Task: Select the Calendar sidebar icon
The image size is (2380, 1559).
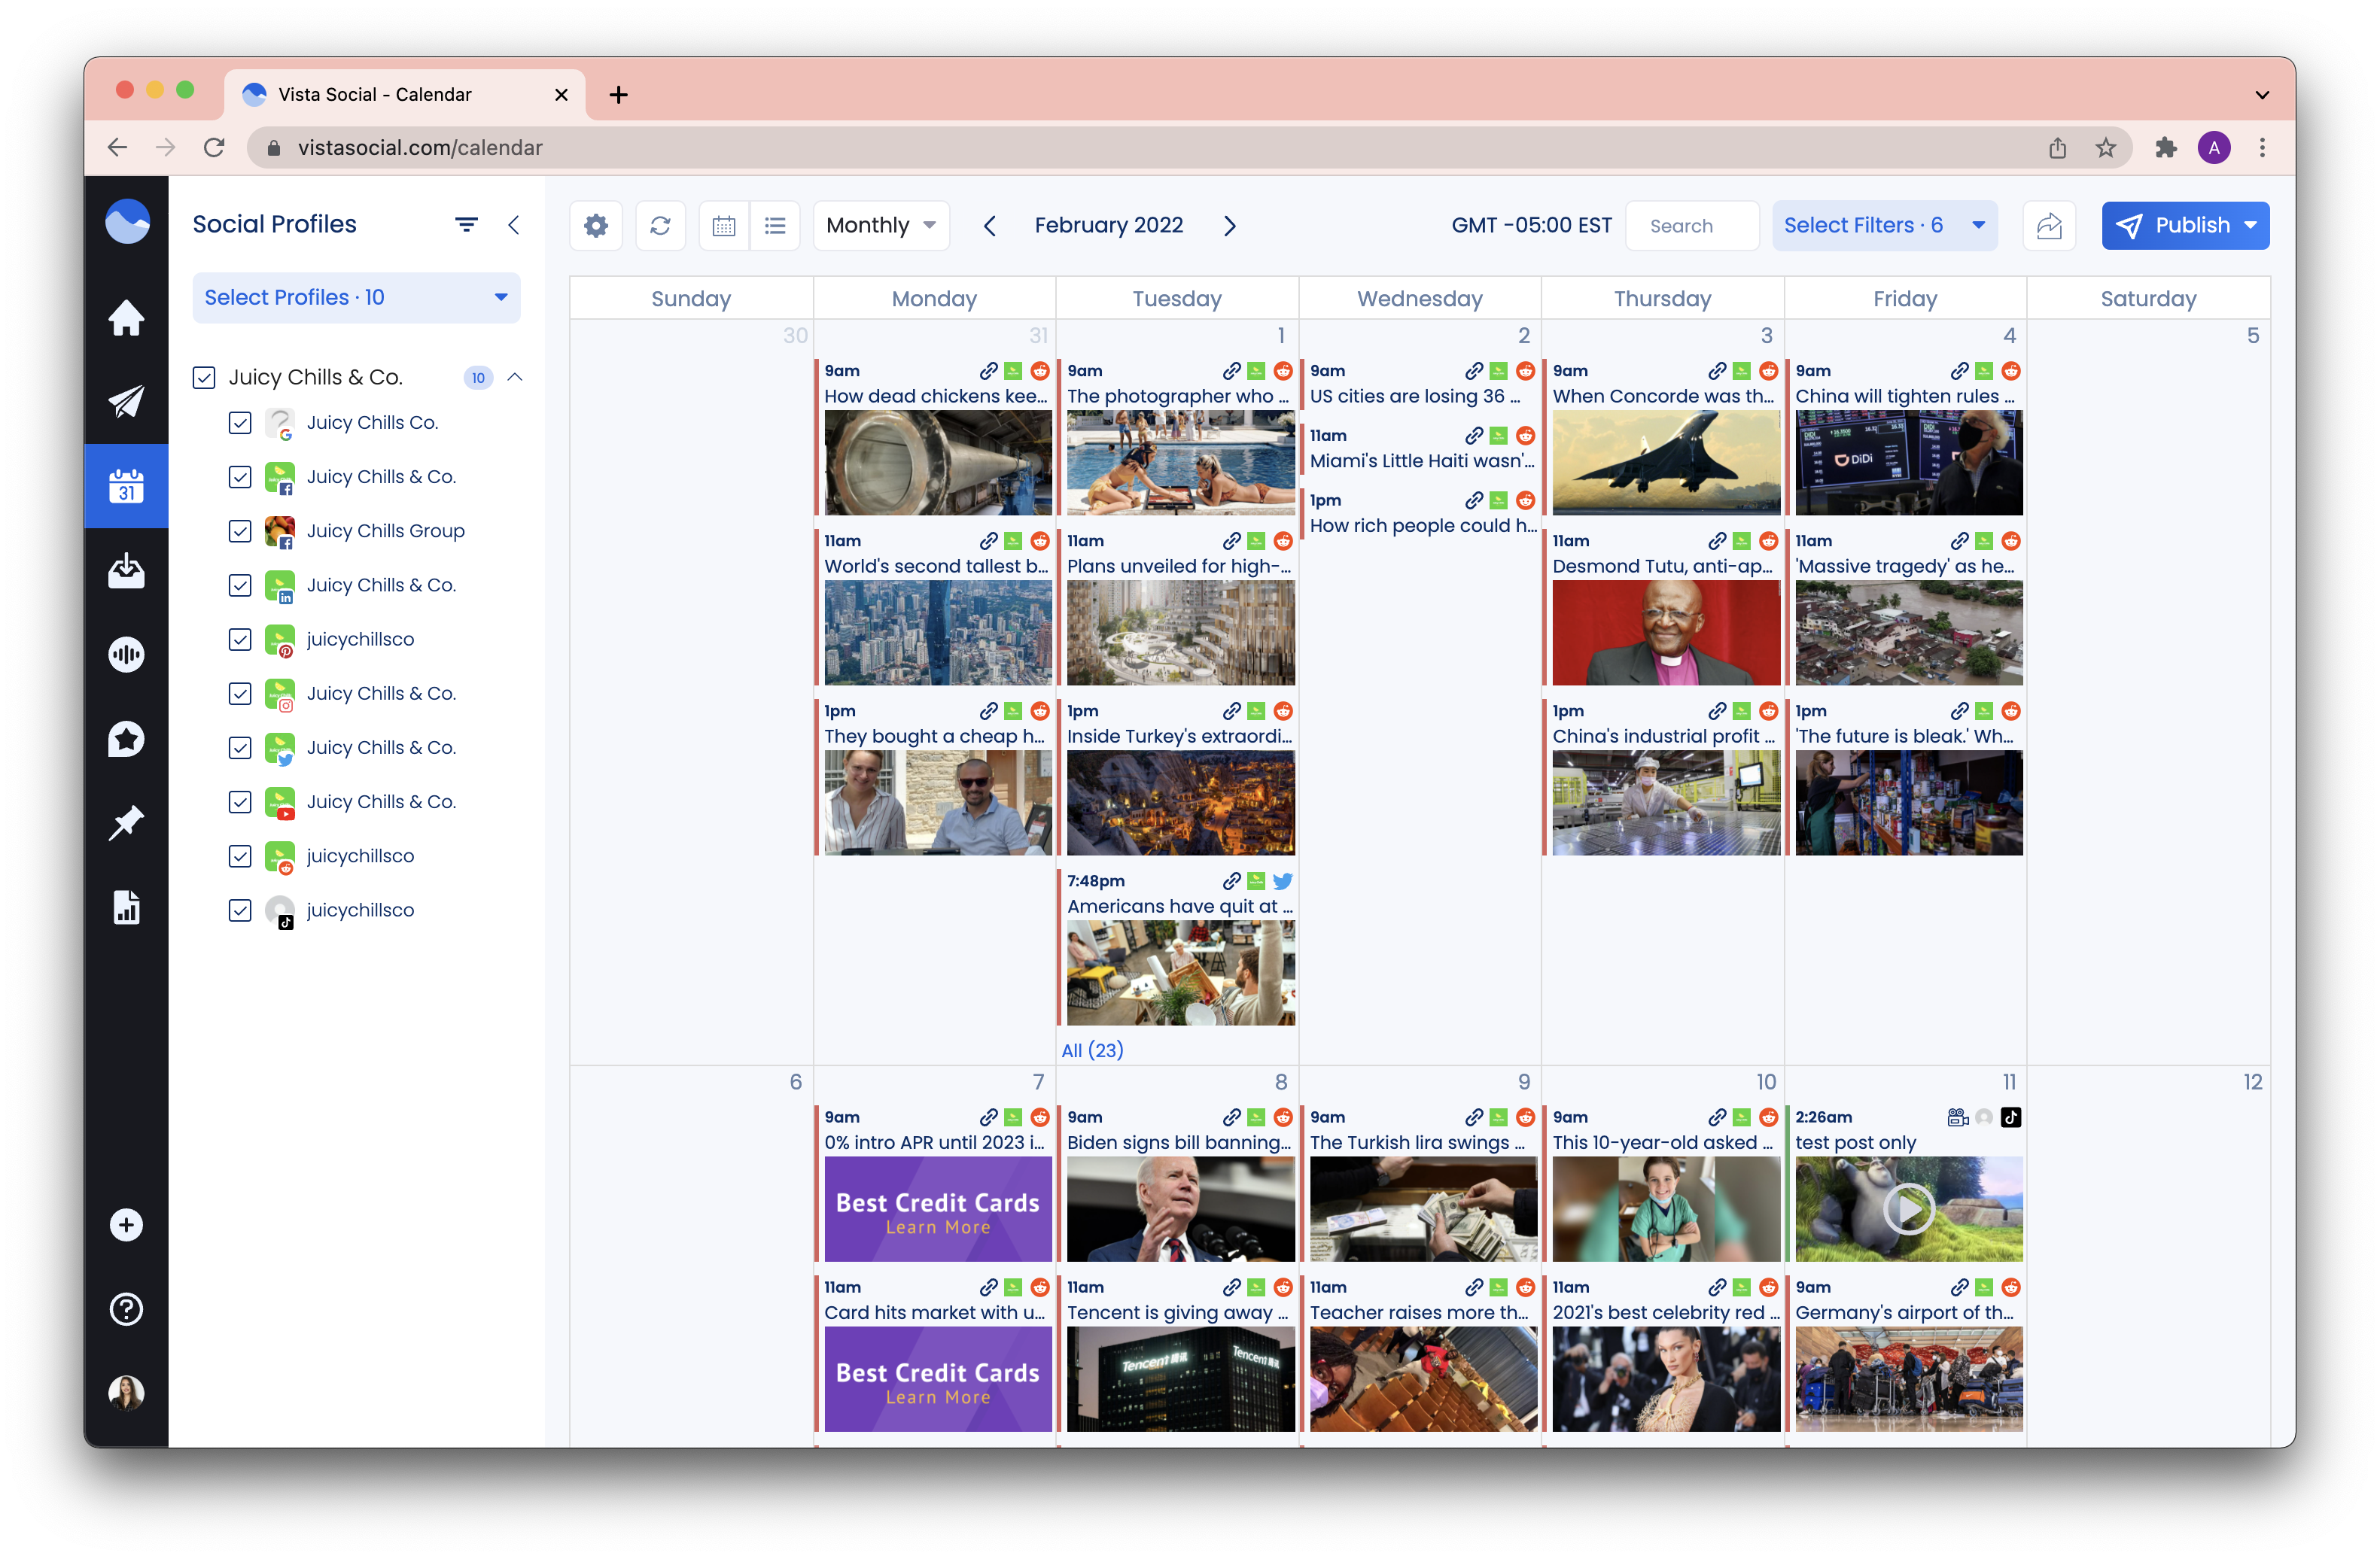Action: (x=126, y=487)
